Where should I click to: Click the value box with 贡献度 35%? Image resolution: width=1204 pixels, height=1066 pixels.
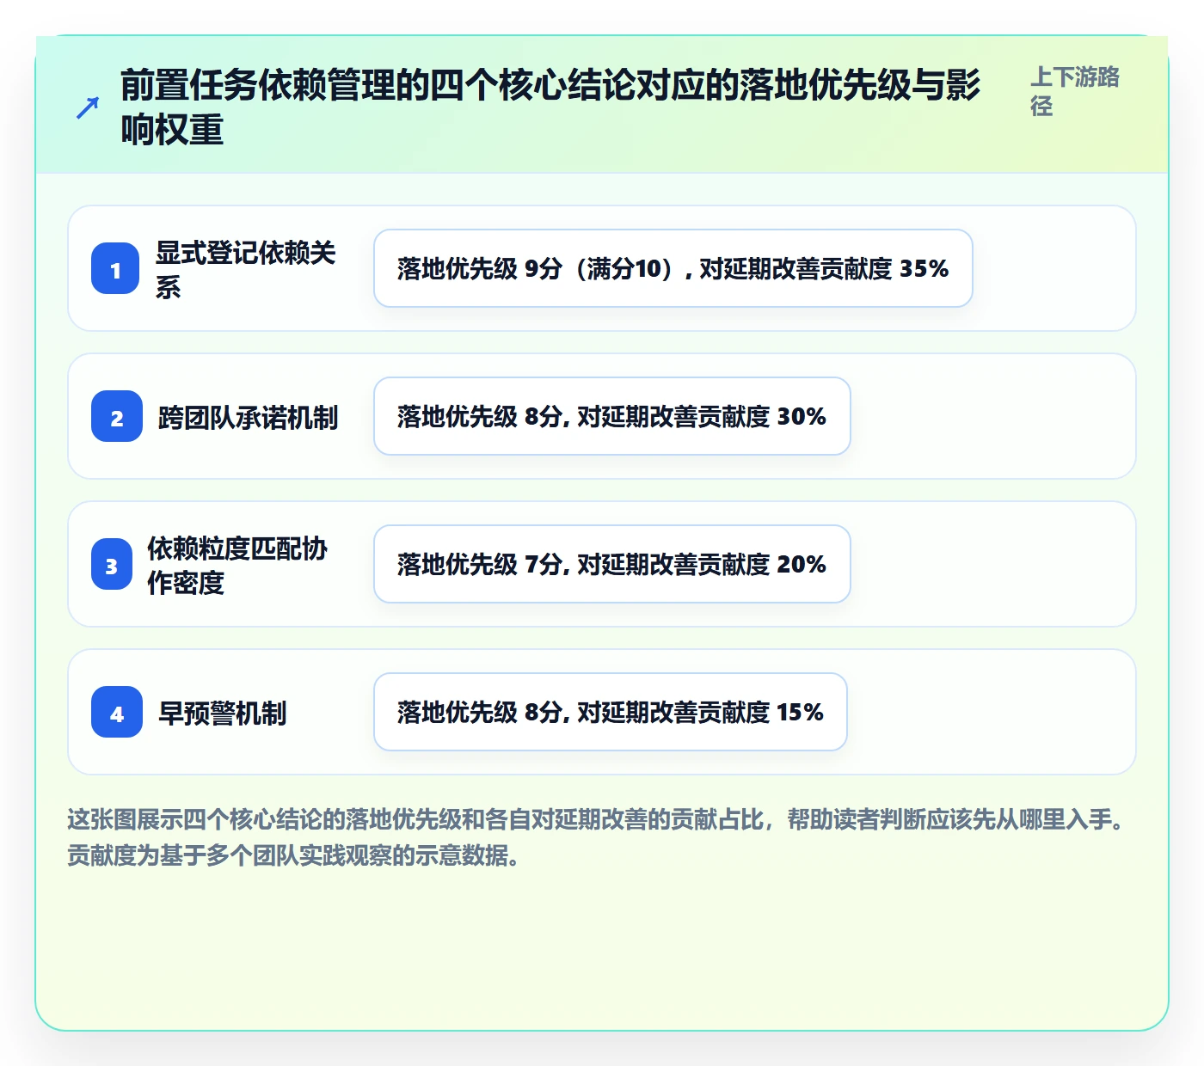(x=673, y=268)
